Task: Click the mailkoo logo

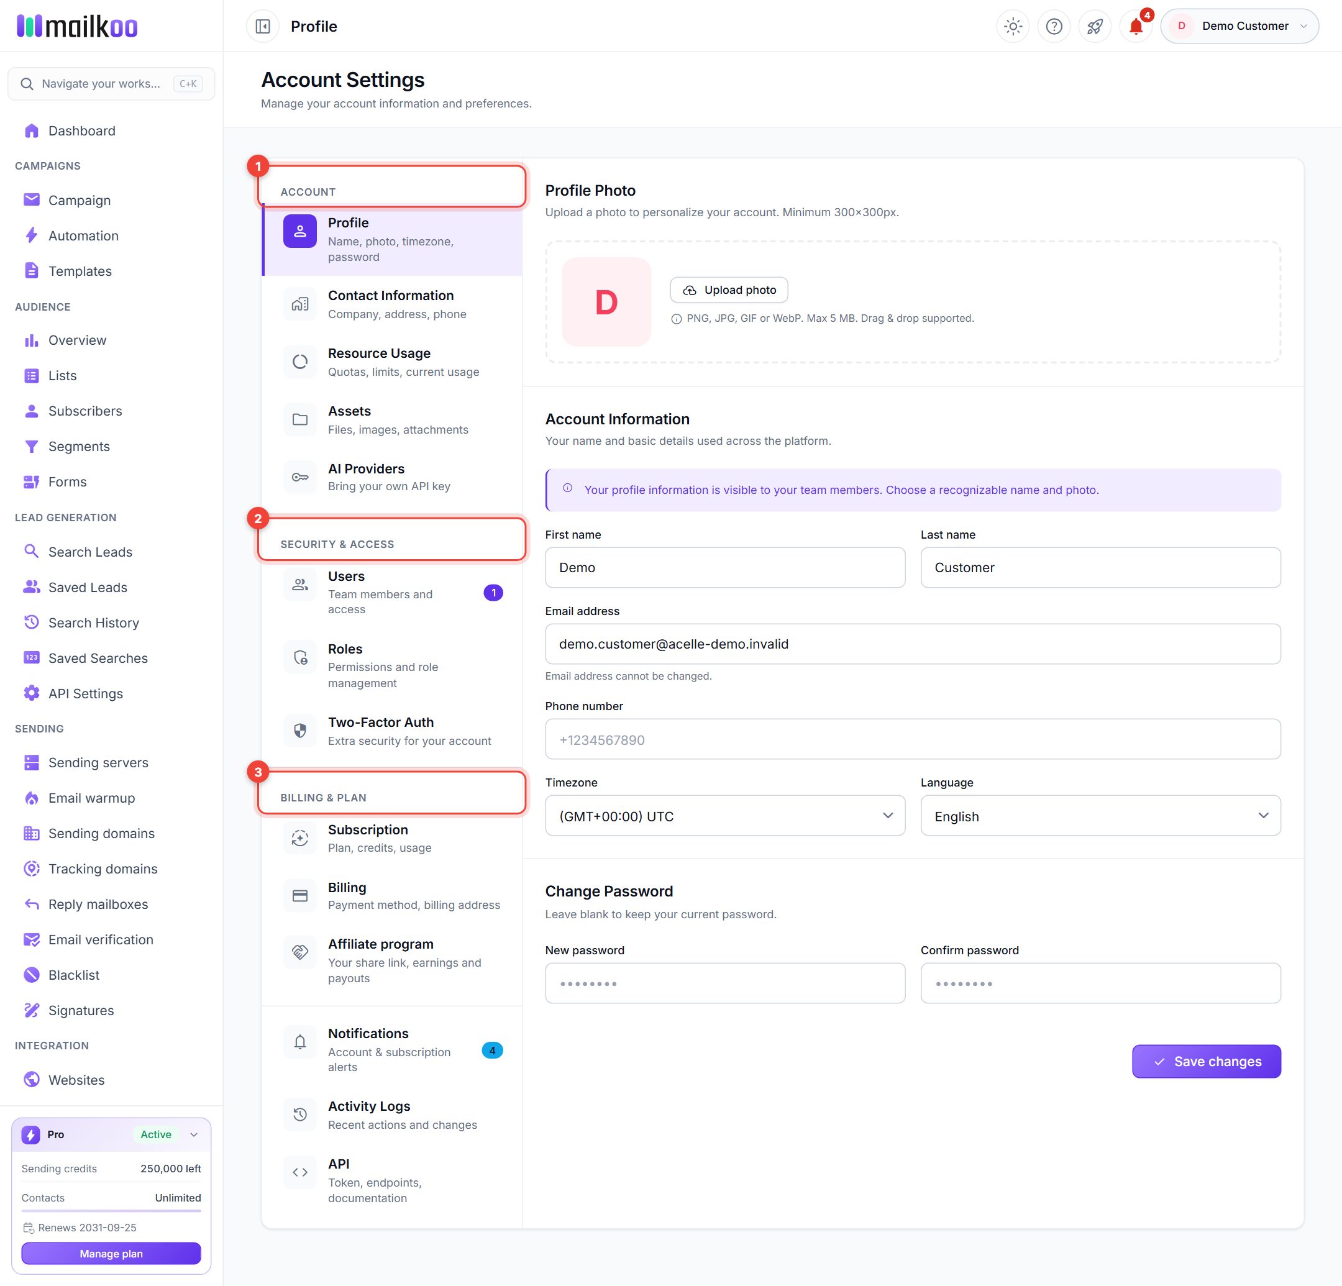Action: click(x=78, y=26)
